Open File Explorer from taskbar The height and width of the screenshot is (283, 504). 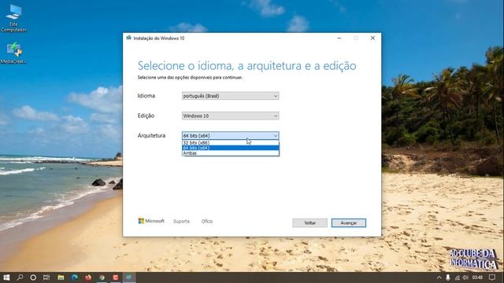[61, 277]
